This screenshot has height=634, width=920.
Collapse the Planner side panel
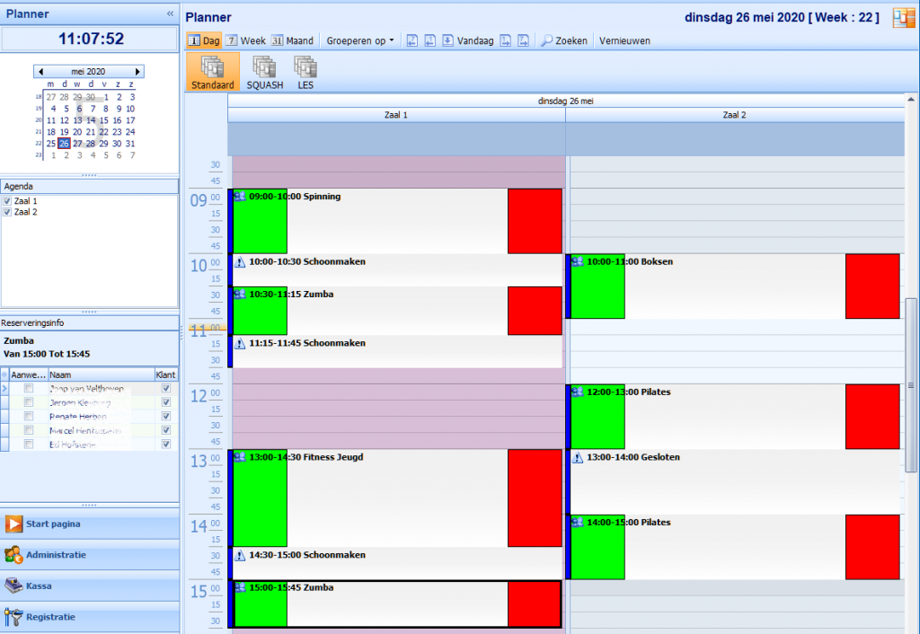point(171,13)
